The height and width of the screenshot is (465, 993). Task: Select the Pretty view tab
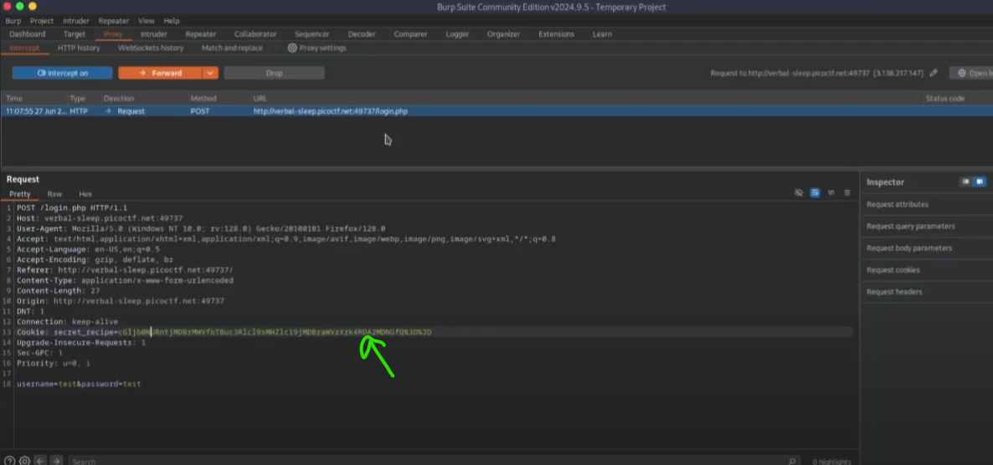tap(19, 194)
